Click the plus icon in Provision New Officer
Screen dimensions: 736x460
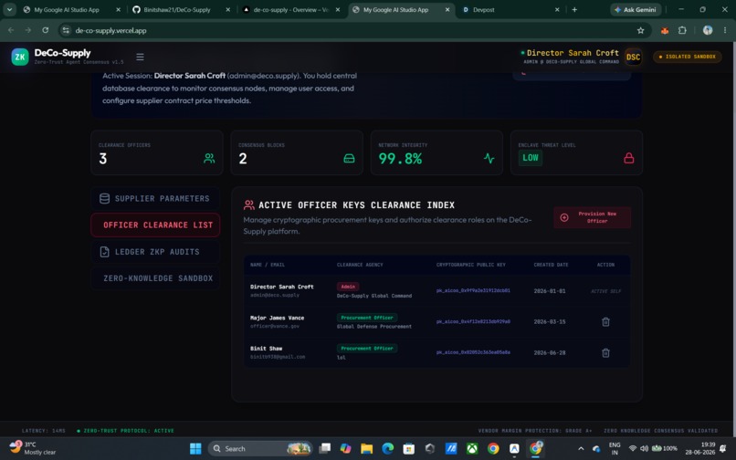point(564,217)
